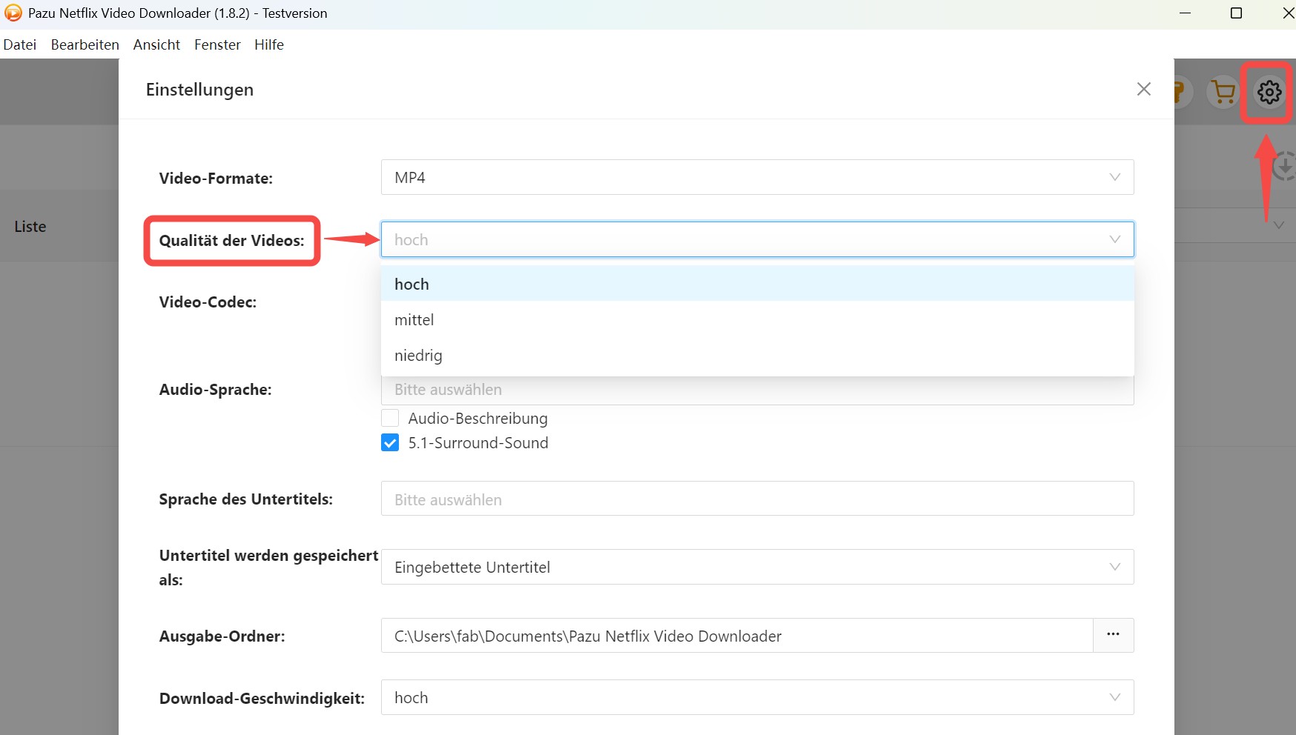Close the Einstellungen dialog
This screenshot has width=1296, height=735.
(x=1143, y=89)
